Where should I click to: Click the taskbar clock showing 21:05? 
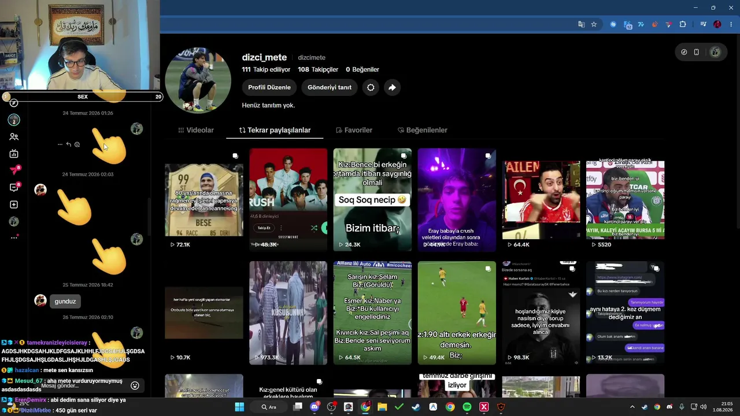pyautogui.click(x=722, y=407)
